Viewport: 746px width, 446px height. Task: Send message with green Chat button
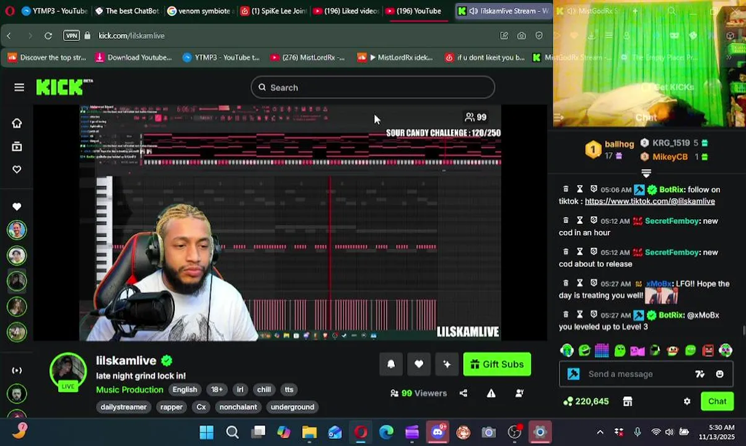tap(717, 401)
